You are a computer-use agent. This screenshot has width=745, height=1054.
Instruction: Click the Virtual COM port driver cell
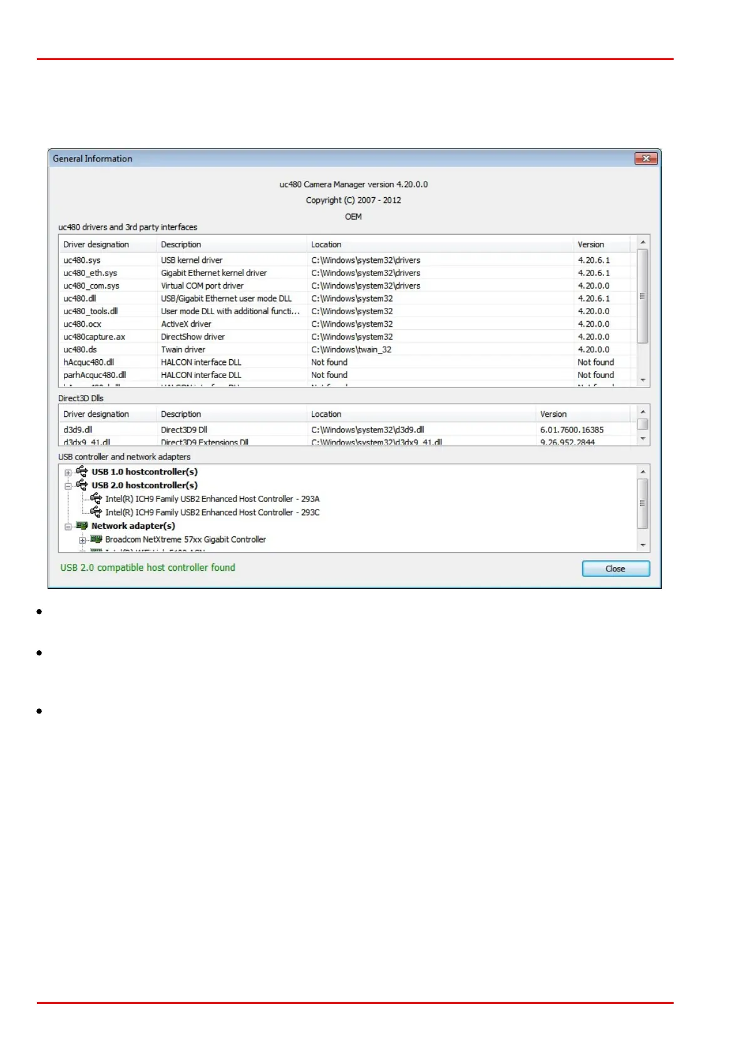(x=202, y=285)
